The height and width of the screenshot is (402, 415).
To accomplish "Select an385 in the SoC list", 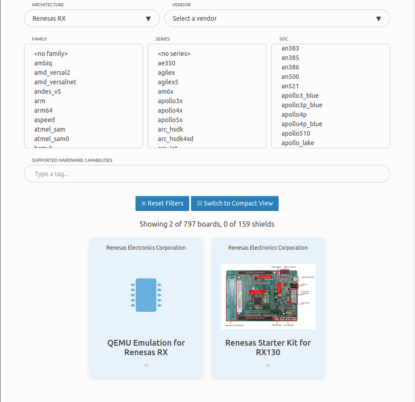I will pyautogui.click(x=290, y=58).
